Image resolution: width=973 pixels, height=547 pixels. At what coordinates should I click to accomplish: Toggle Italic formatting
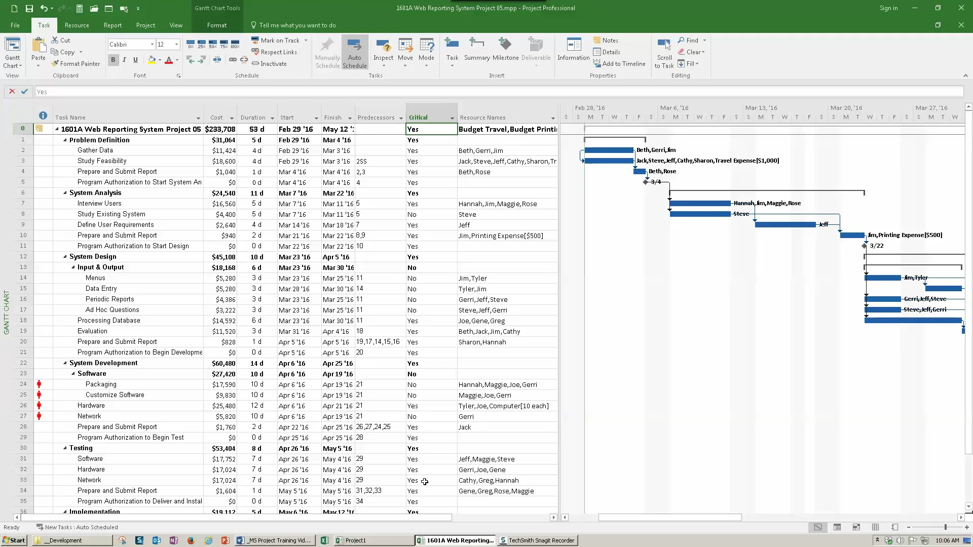(124, 60)
